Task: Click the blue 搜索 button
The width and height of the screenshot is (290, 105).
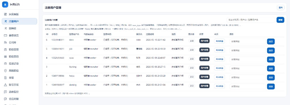Action: [x=280, y=20]
